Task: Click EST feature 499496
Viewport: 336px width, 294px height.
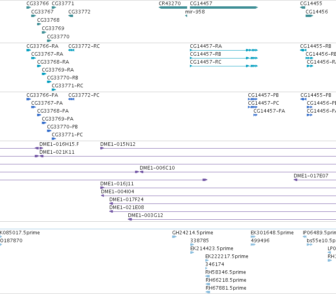Action: click(x=260, y=241)
